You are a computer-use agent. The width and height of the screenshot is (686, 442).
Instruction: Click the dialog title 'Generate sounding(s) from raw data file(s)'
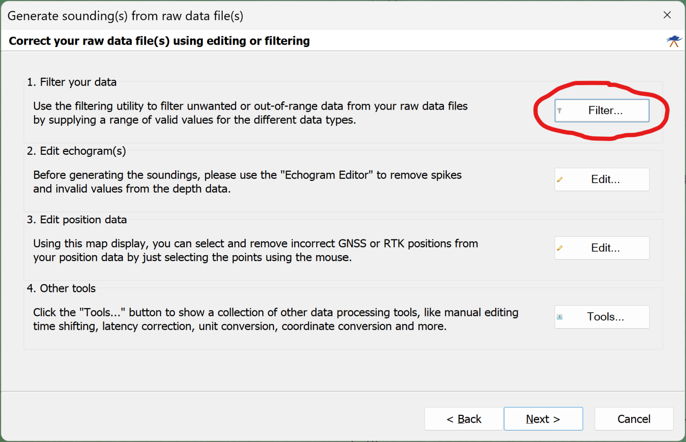[125, 16]
